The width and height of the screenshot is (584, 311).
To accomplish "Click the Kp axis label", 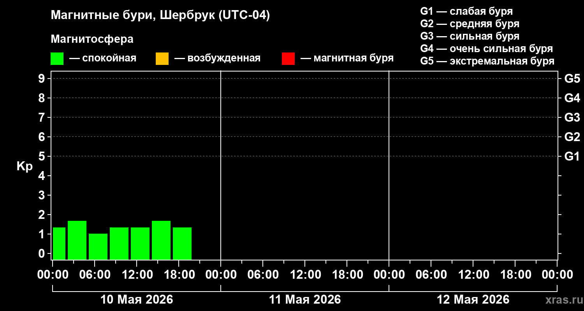I will click(x=25, y=167).
